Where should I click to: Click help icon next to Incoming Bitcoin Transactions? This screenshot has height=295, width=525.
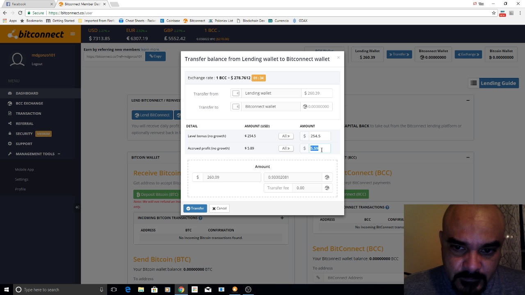coord(200,218)
